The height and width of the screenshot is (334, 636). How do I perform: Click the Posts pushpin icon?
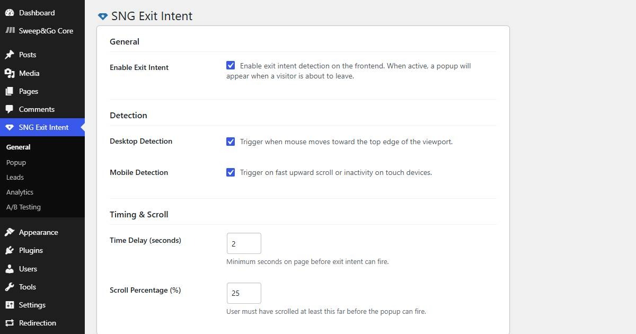click(x=10, y=55)
